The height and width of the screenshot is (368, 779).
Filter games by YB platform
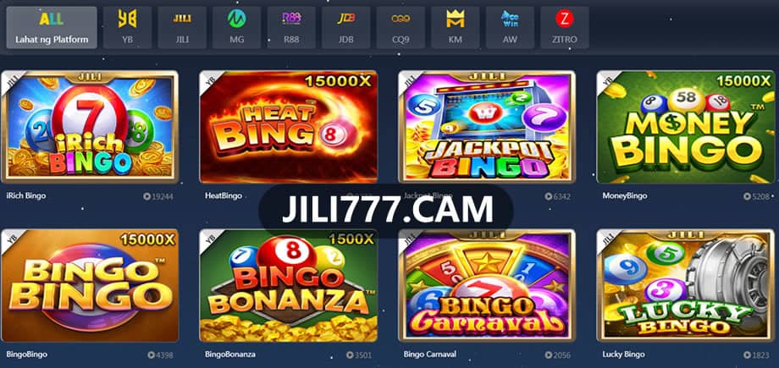127,27
